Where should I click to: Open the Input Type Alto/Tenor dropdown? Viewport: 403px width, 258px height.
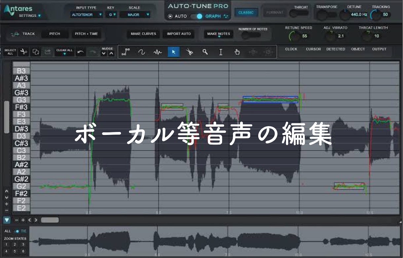87,15
